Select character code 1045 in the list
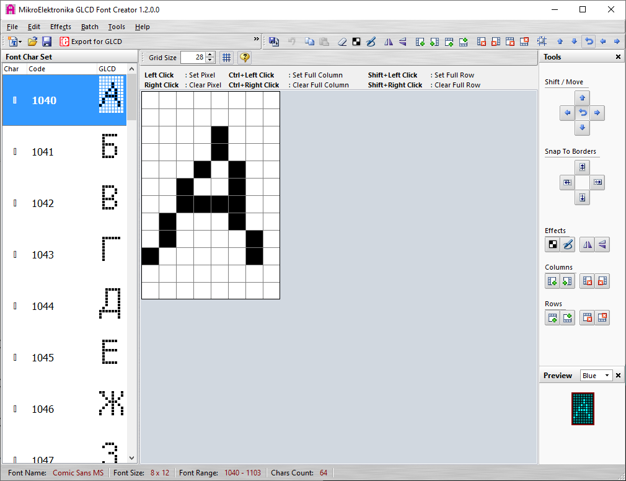The height and width of the screenshot is (481, 626). (64, 358)
